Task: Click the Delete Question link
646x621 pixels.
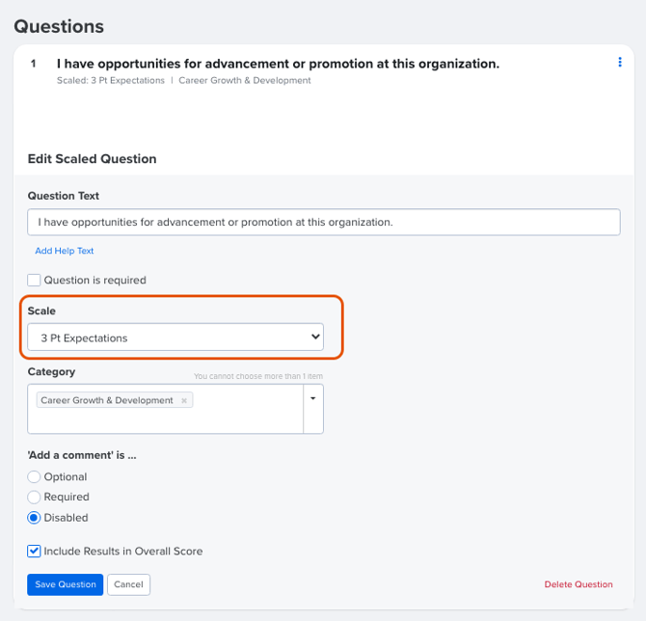Action: tap(579, 584)
